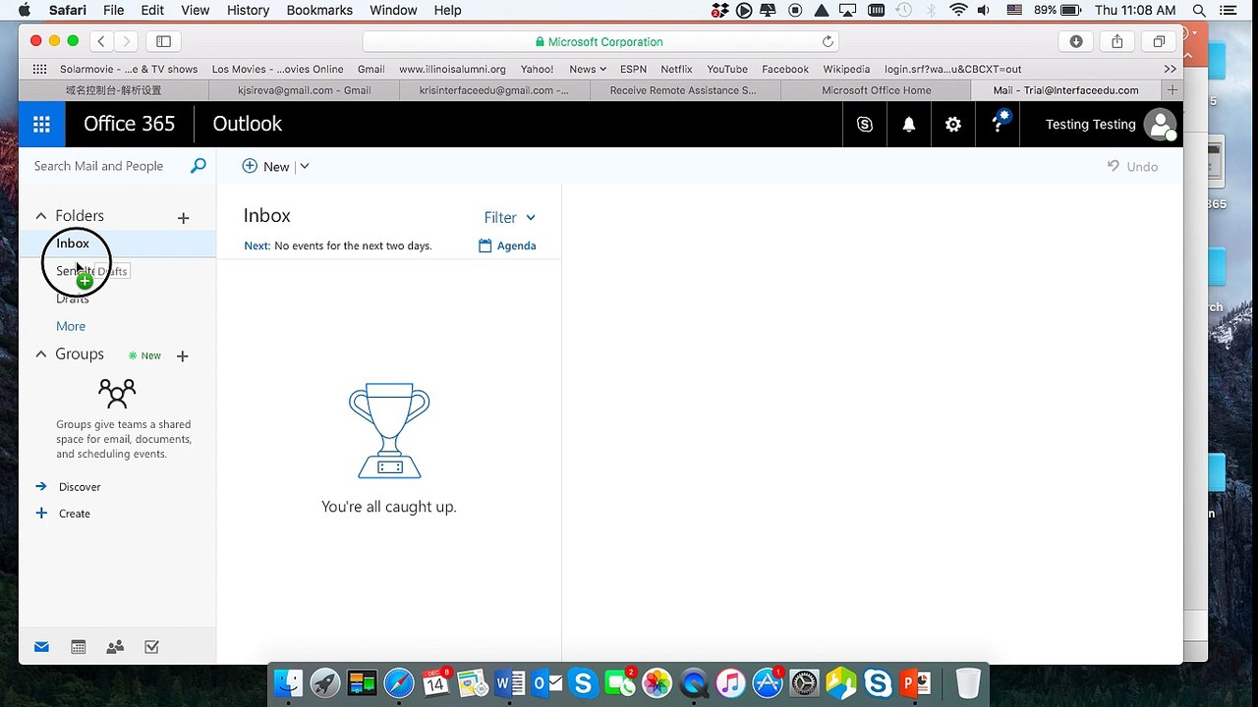Open PowerPoint in the Dock
Image resolution: width=1258 pixels, height=707 pixels.
[915, 682]
